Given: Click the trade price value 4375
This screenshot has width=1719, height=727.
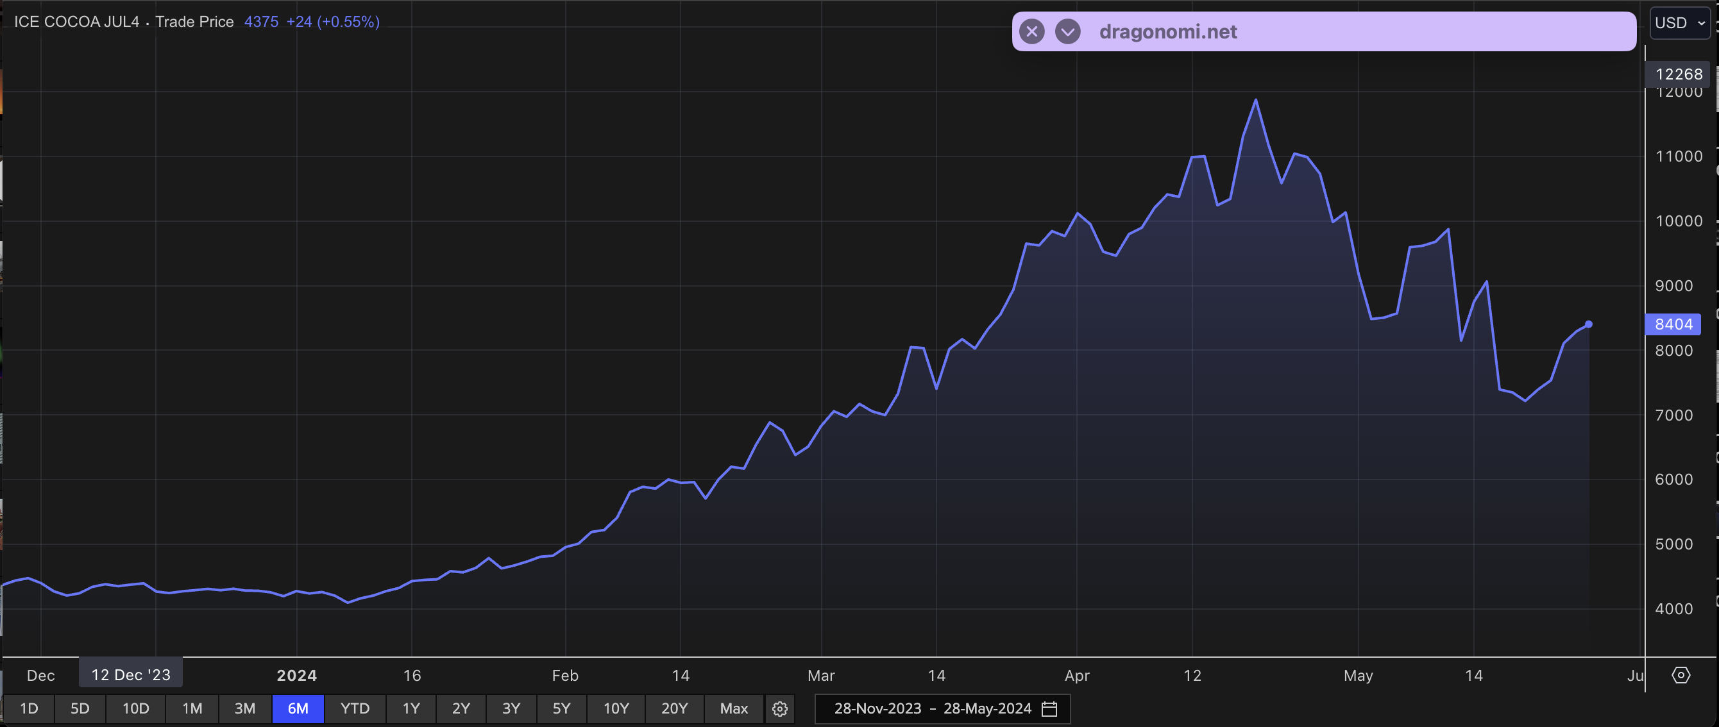Looking at the screenshot, I should click(x=261, y=22).
